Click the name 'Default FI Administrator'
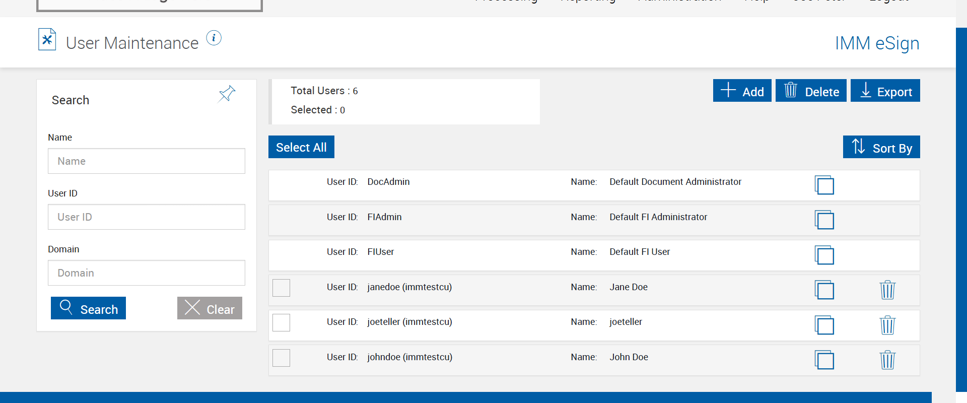The width and height of the screenshot is (967, 403). [658, 217]
